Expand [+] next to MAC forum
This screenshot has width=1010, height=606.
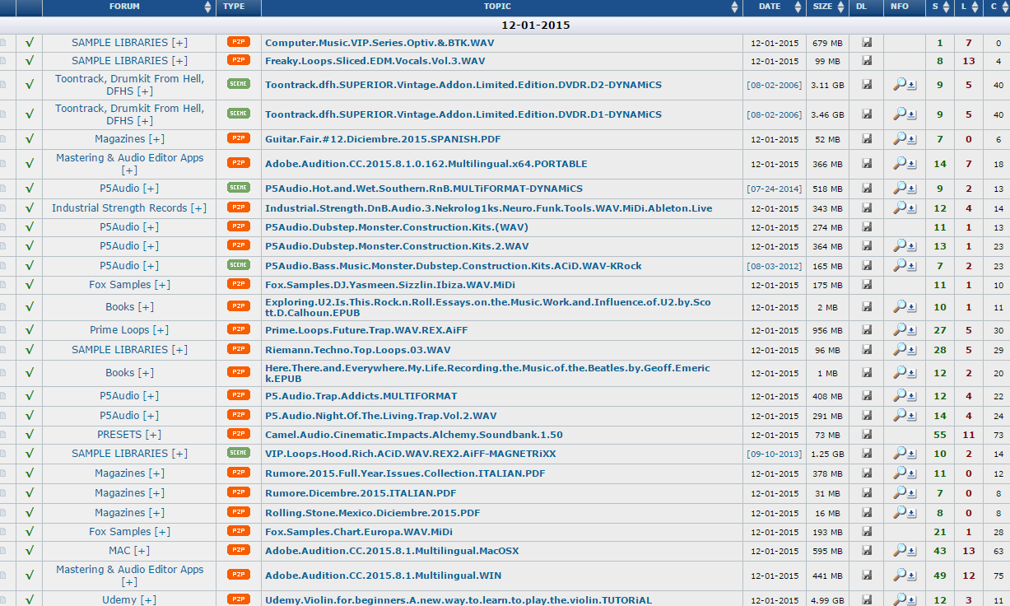point(142,551)
